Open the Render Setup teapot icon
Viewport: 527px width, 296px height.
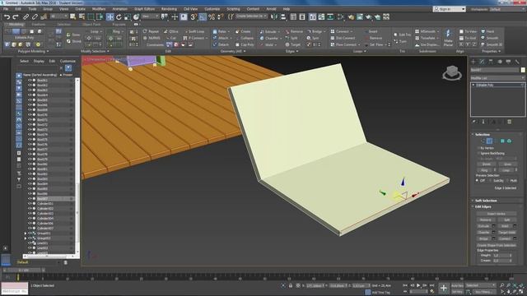(x=351, y=16)
